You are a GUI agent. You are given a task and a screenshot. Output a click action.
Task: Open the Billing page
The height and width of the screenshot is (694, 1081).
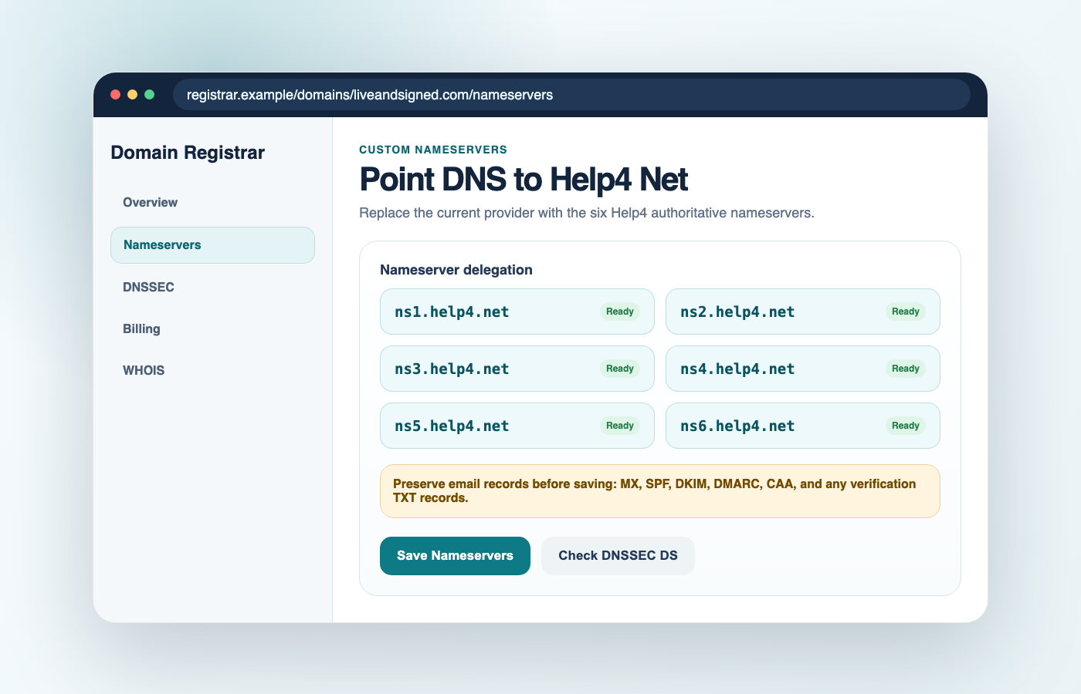(212, 328)
